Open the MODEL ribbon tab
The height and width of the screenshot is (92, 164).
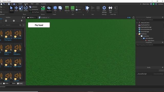coord(26,4)
